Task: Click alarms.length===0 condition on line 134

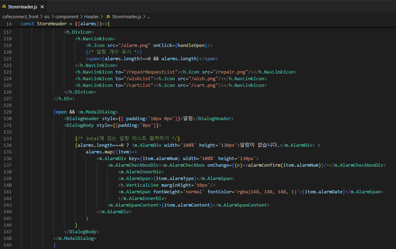Action: pos(100,145)
